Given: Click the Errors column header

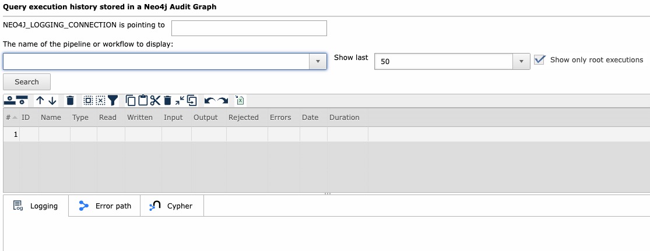Looking at the screenshot, I should (x=284, y=117).
